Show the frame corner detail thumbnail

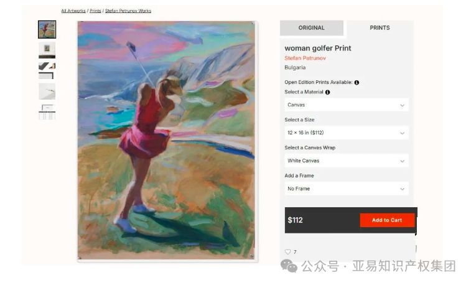point(47,70)
